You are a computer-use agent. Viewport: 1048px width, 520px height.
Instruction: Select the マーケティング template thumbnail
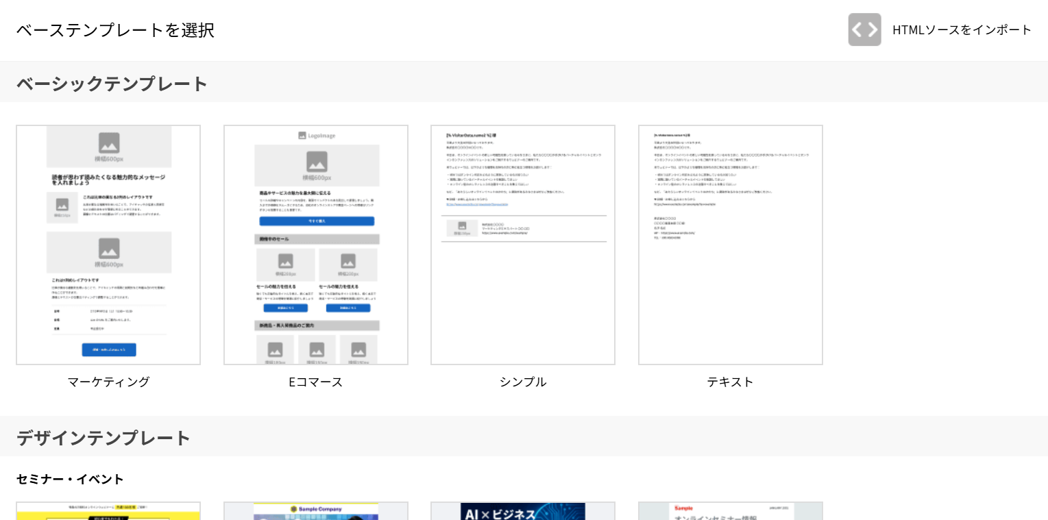[x=108, y=245]
